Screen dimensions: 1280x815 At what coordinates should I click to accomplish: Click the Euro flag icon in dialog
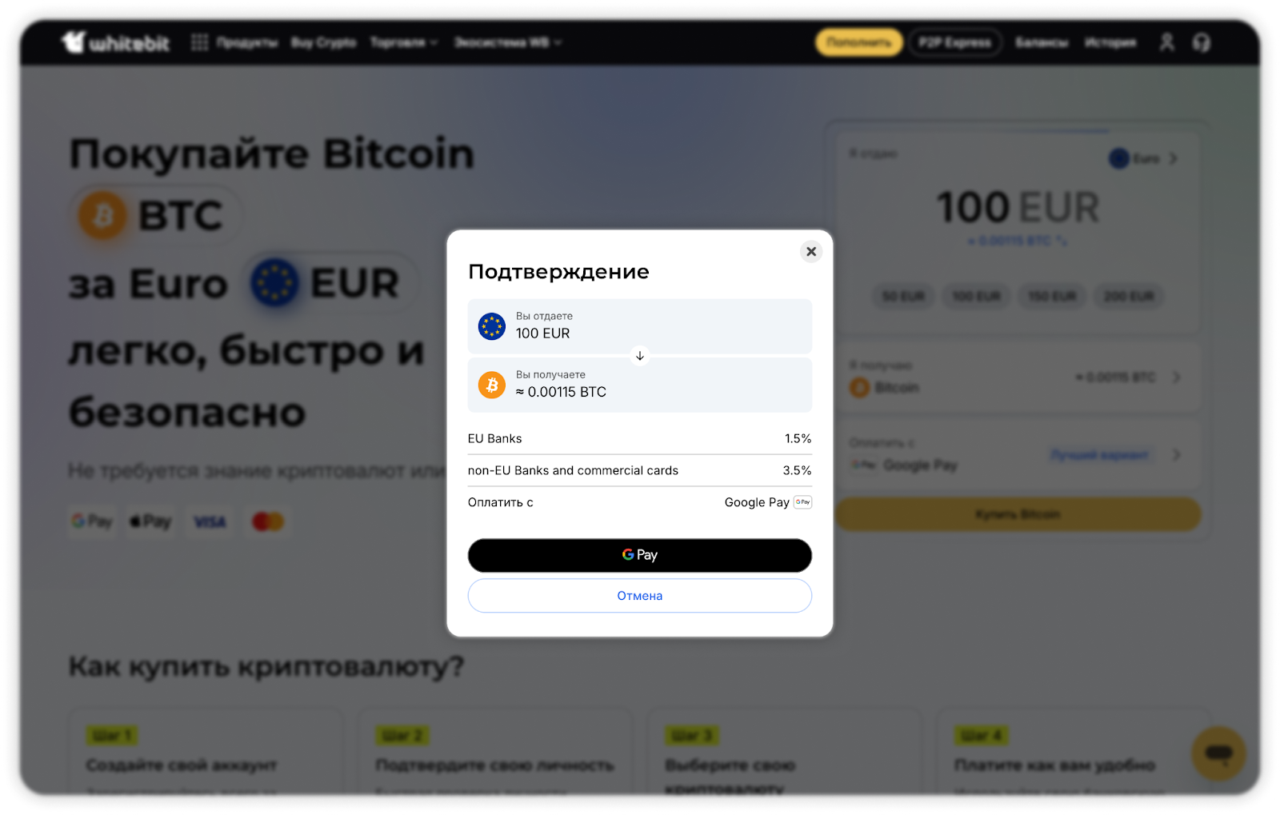(492, 326)
